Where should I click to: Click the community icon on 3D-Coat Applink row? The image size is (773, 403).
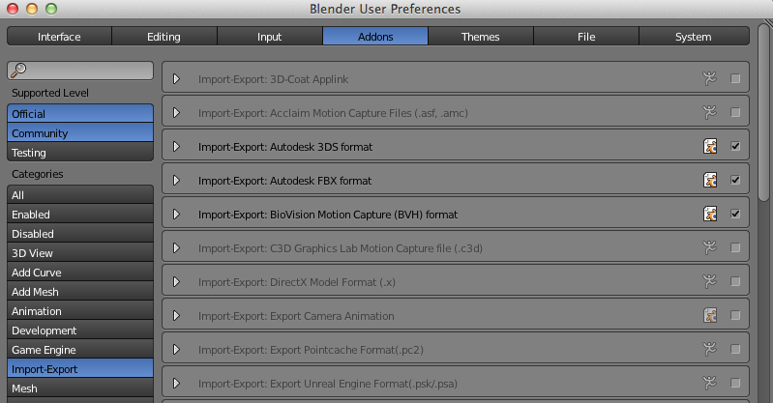[709, 78]
